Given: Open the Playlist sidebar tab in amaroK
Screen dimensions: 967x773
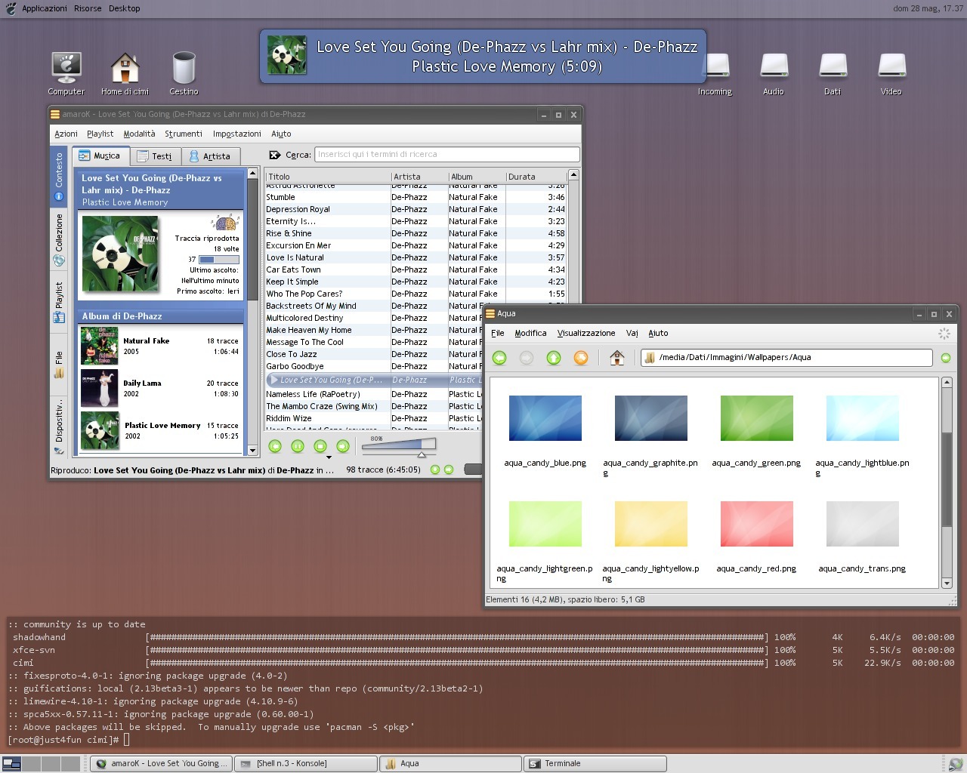Looking at the screenshot, I should pyautogui.click(x=59, y=303).
